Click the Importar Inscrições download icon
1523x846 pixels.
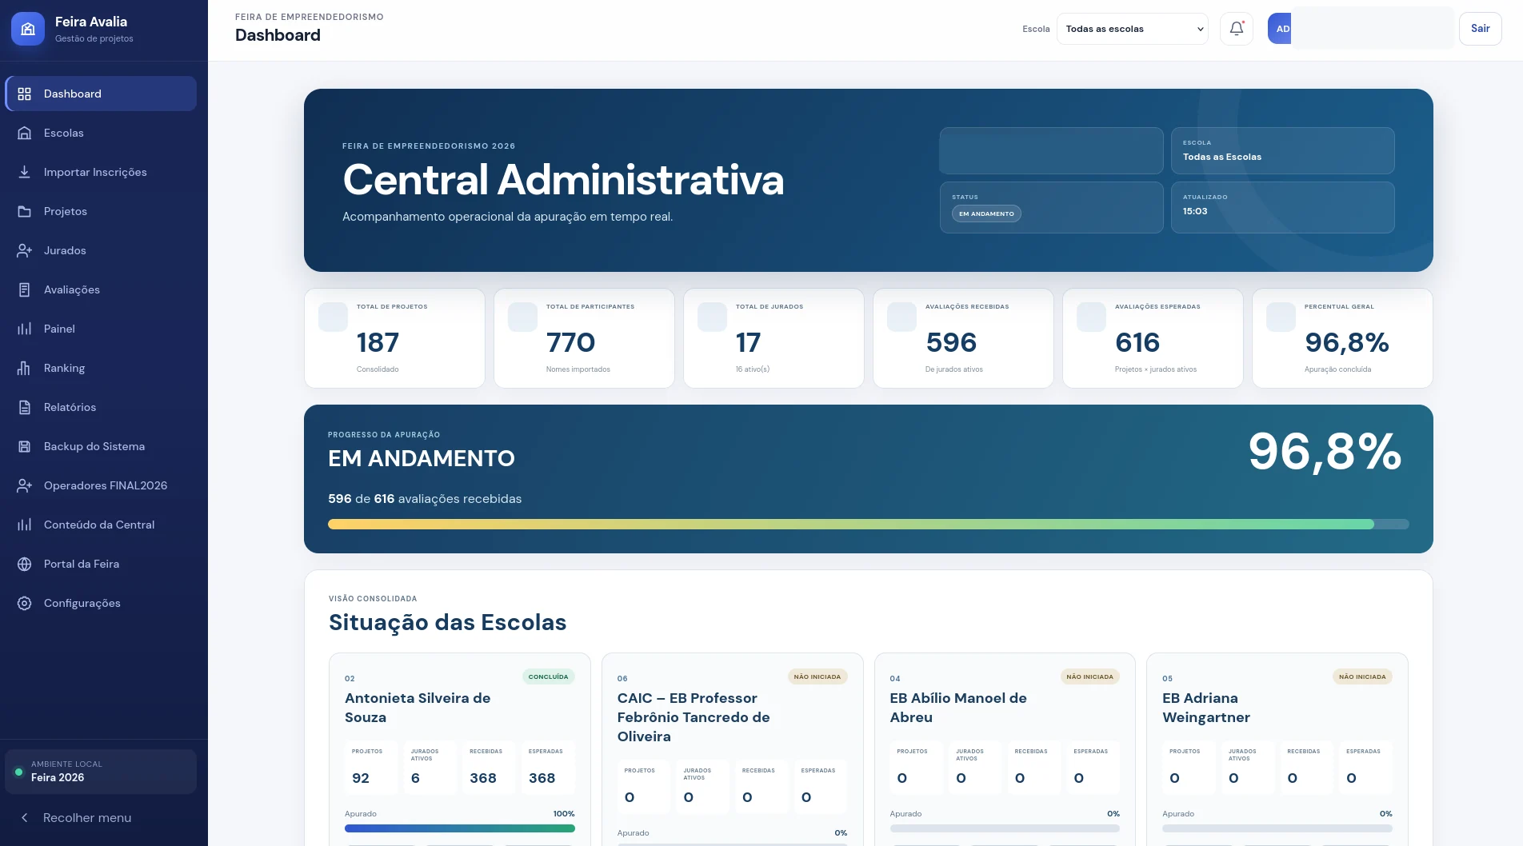pos(25,172)
